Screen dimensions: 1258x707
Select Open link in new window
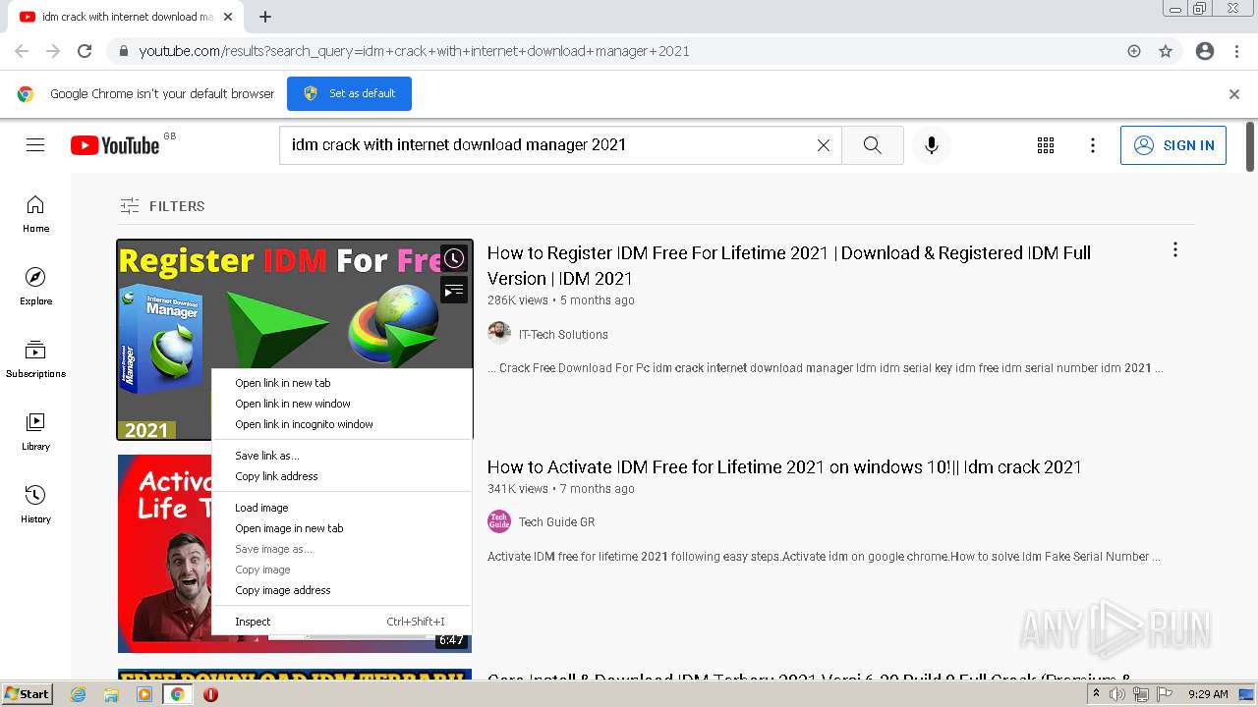click(342, 404)
